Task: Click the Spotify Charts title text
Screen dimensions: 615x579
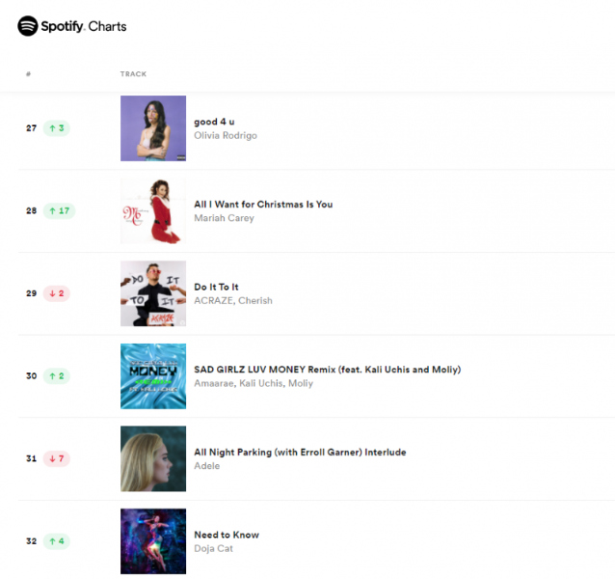Action: click(x=84, y=26)
